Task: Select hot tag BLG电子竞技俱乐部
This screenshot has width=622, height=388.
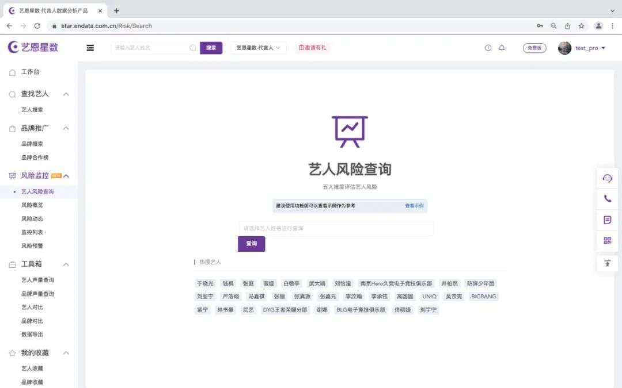Action: click(361, 310)
